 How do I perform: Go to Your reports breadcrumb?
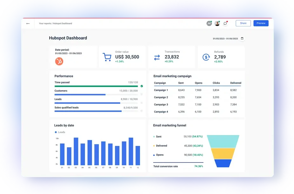[45, 24]
